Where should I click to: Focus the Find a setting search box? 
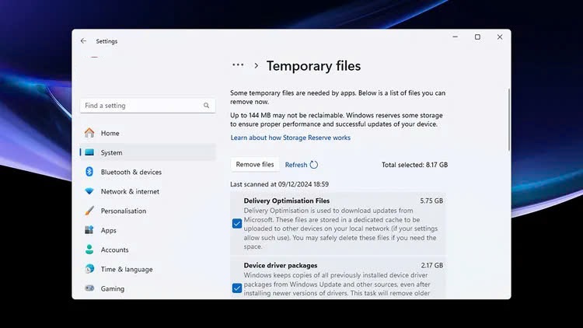(140, 106)
